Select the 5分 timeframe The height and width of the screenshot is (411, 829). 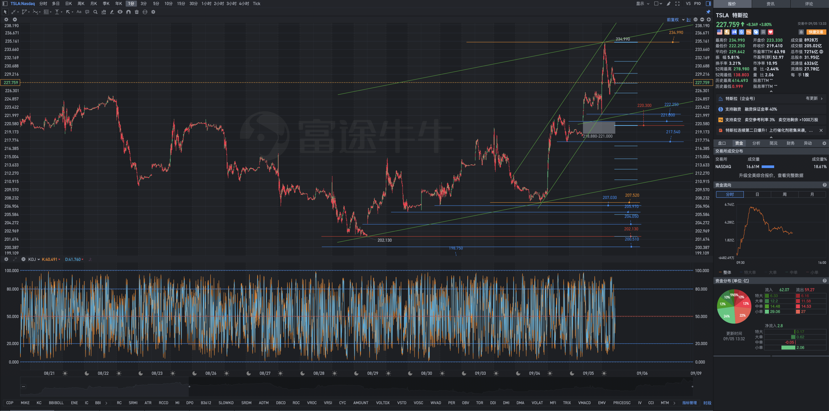pyautogui.click(x=156, y=4)
